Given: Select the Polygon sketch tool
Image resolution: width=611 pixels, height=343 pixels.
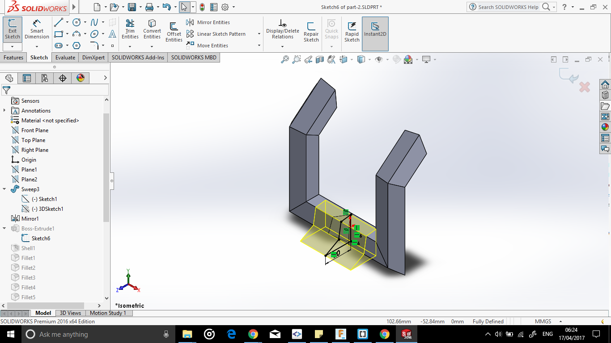Looking at the screenshot, I should [x=76, y=46].
